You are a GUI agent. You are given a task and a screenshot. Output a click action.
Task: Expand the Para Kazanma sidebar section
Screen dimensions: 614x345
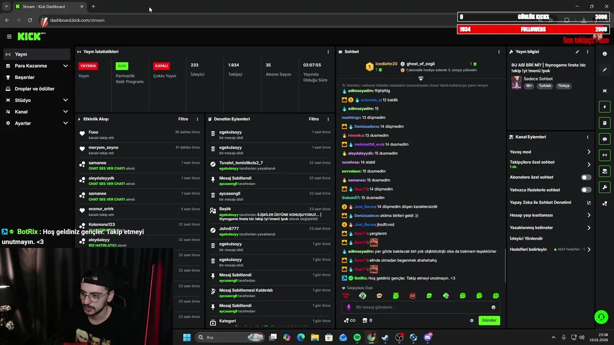point(36,66)
